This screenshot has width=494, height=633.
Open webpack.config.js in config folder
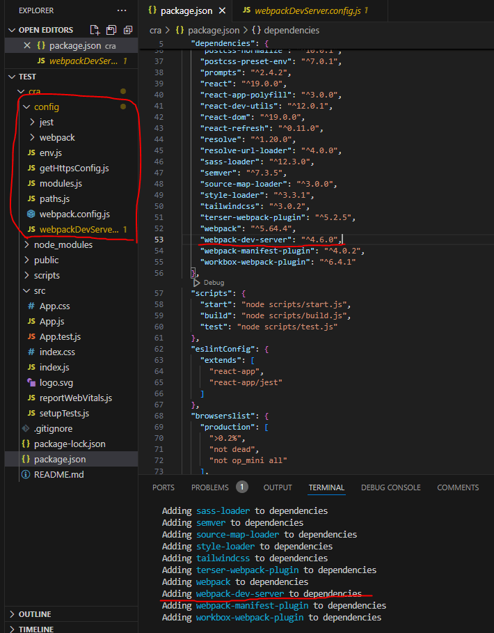tap(74, 214)
